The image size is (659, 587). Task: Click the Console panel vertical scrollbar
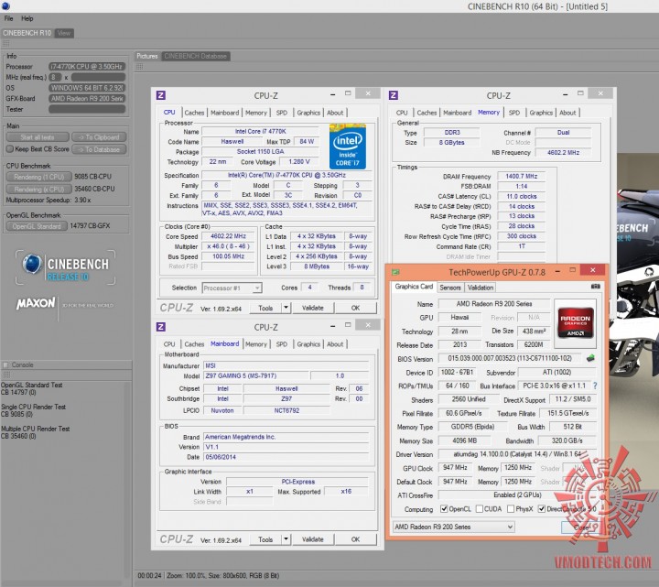pyautogui.click(x=128, y=479)
